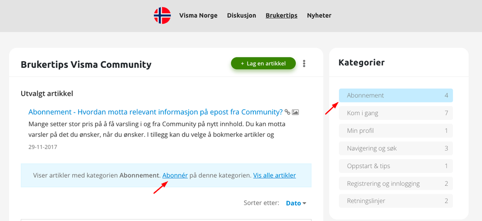Click the article summary starting 'Mange setter stor pris'
The height and width of the screenshot is (221, 482).
tap(157, 130)
